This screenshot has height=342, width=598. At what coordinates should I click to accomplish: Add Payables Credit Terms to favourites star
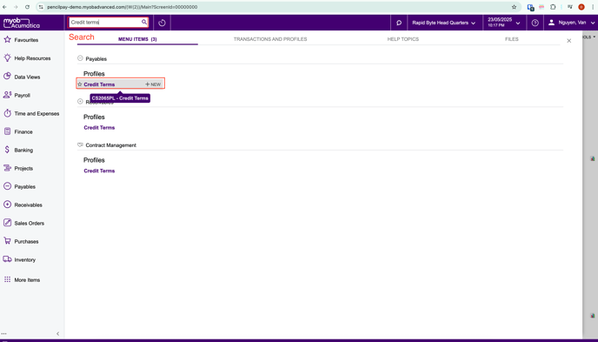point(80,84)
